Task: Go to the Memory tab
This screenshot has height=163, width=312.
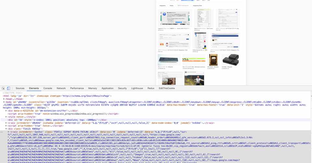Action: point(93,88)
